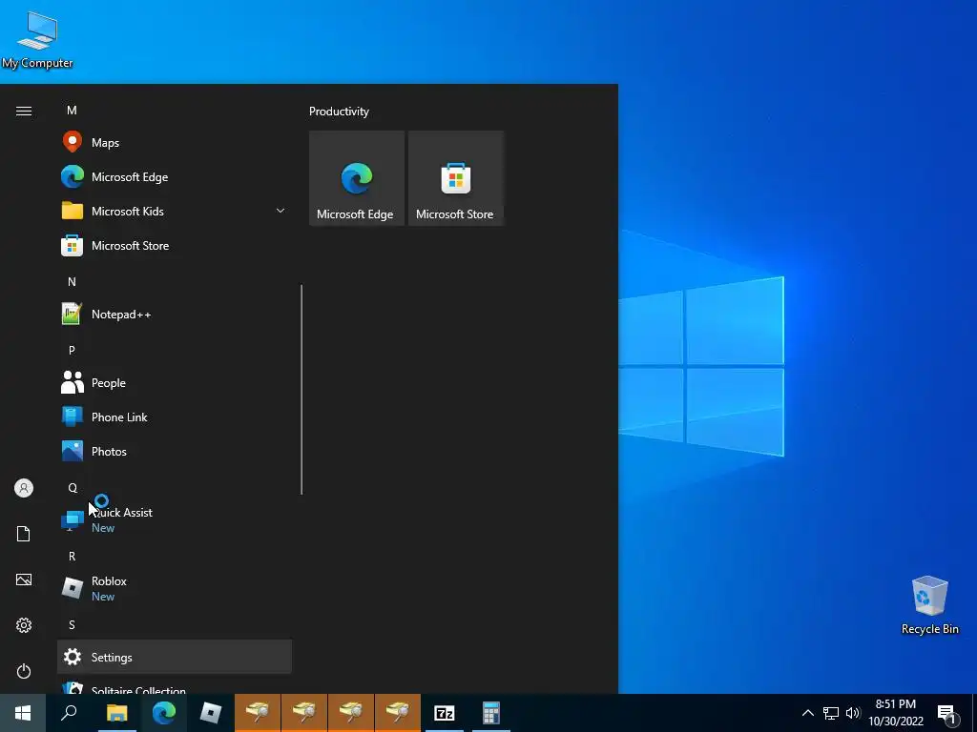Open Pictures from the Start sidebar

(x=24, y=579)
